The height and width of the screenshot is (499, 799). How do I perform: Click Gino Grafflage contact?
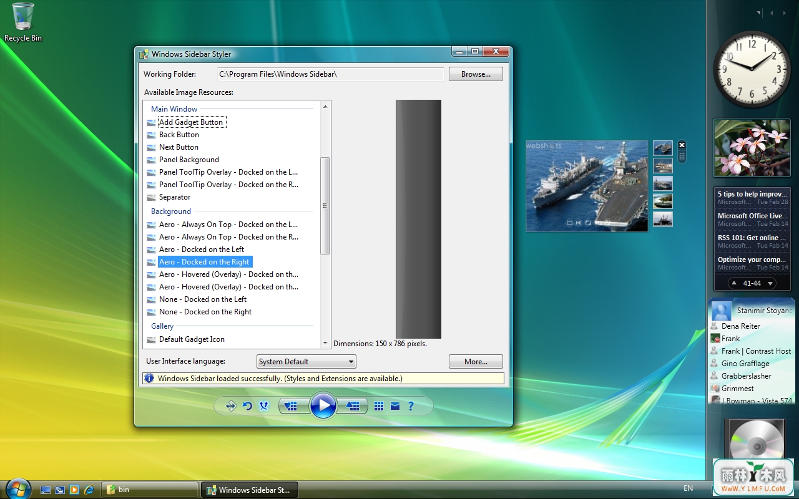(745, 363)
